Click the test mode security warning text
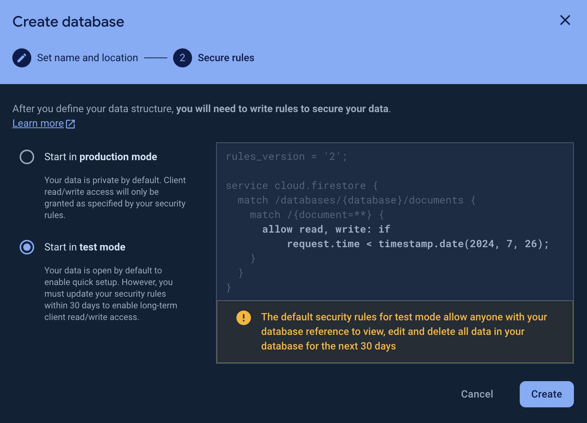The image size is (587, 423). click(x=404, y=332)
